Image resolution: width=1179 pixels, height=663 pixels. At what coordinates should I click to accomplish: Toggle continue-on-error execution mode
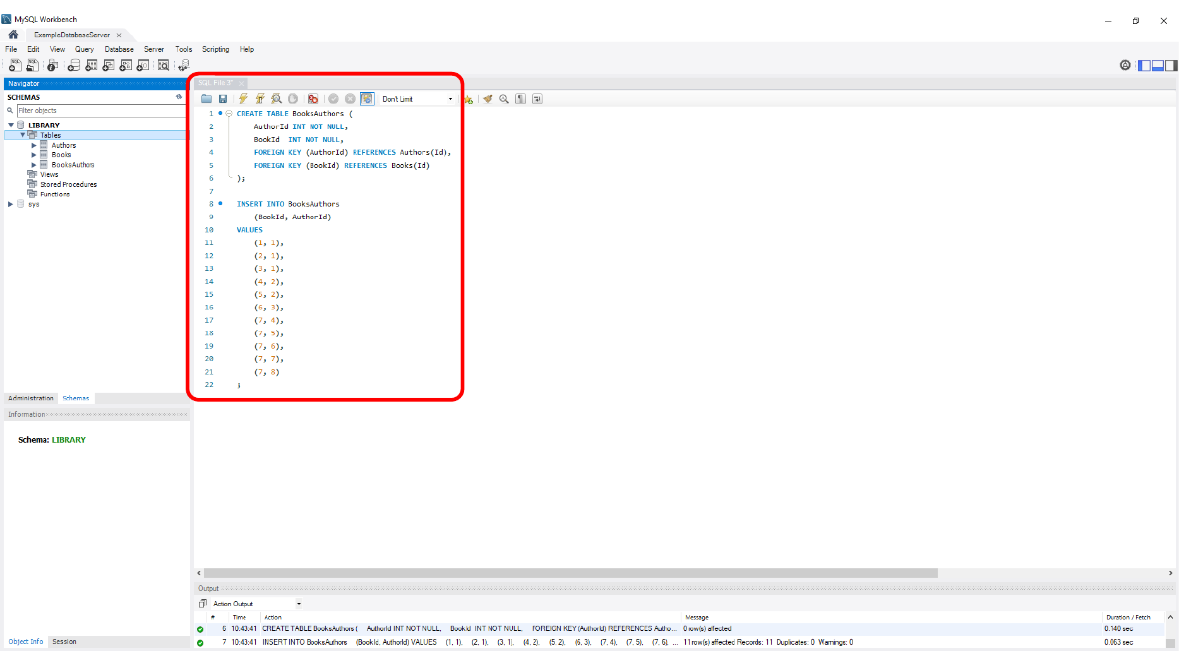tap(313, 99)
